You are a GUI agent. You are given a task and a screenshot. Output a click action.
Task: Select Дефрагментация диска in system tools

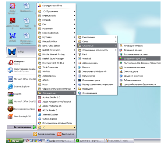pos(140,59)
